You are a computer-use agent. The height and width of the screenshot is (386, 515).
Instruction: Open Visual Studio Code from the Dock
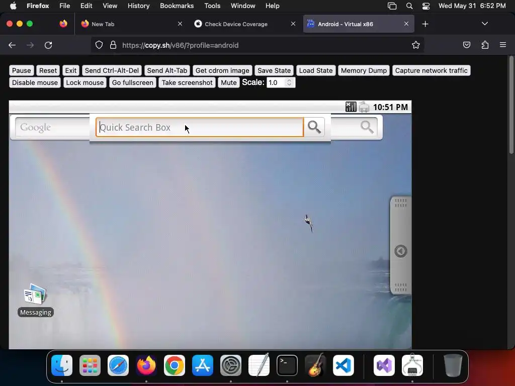[x=343, y=365]
